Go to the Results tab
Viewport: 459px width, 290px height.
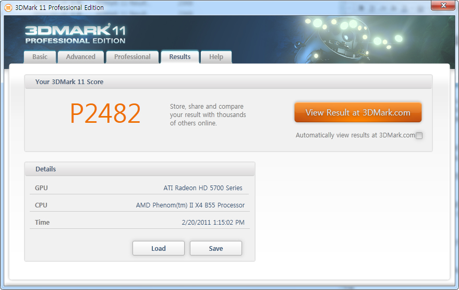coord(180,57)
